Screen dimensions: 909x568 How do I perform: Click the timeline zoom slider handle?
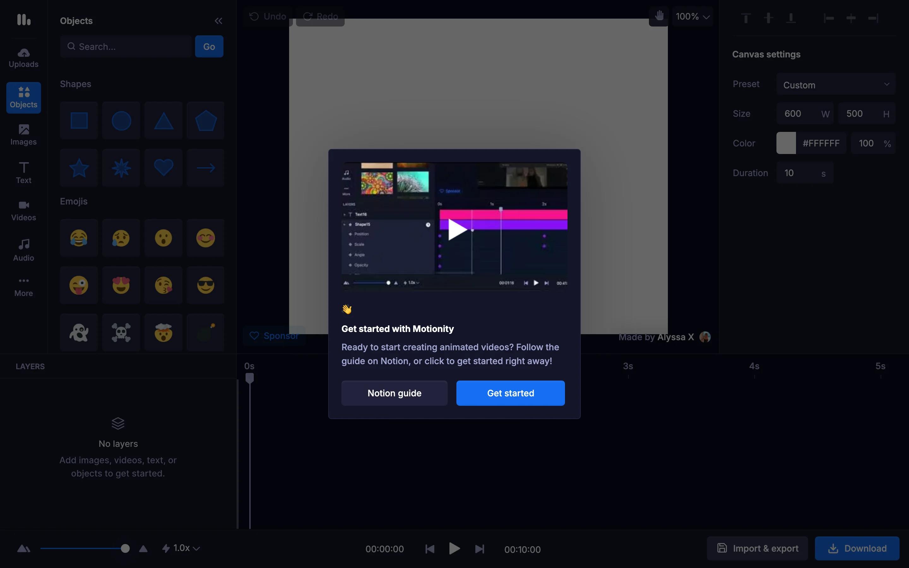(125, 548)
